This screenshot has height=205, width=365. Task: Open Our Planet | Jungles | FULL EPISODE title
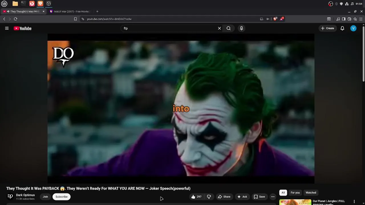[329, 202]
